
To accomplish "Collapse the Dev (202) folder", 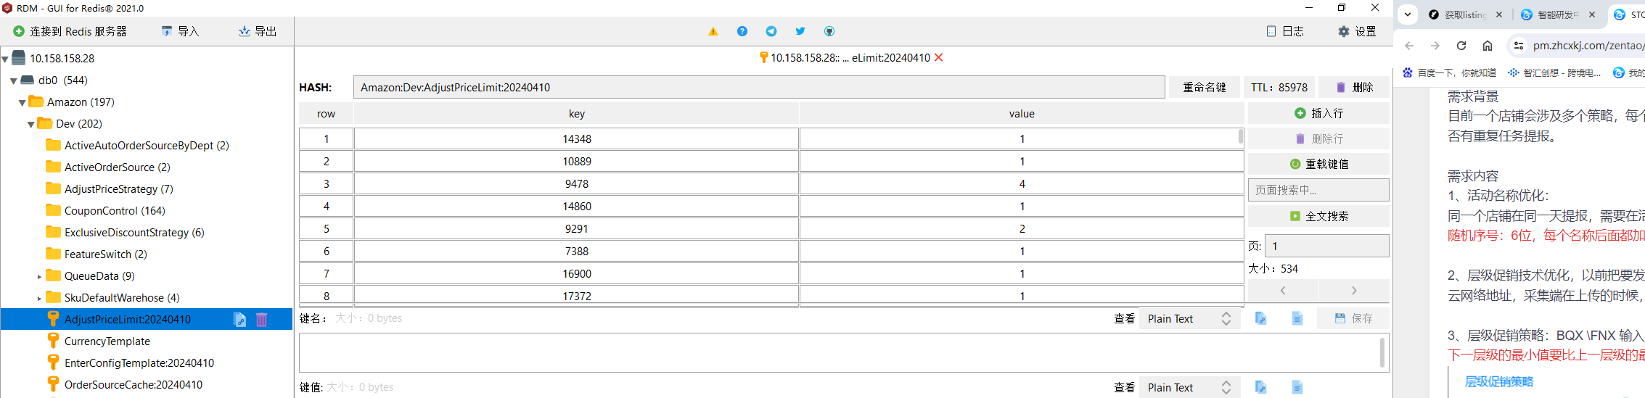I will pyautogui.click(x=31, y=125).
